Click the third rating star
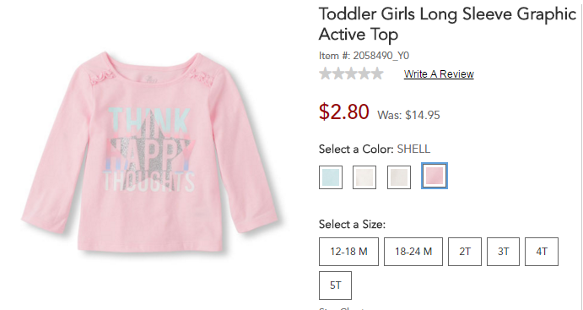The height and width of the screenshot is (310, 583). 351,73
